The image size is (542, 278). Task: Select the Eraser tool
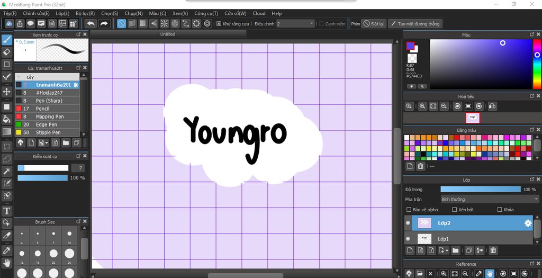click(x=6, y=52)
